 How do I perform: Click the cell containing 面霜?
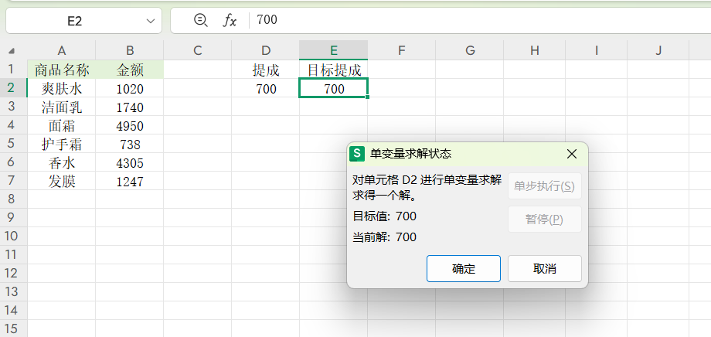click(62, 126)
